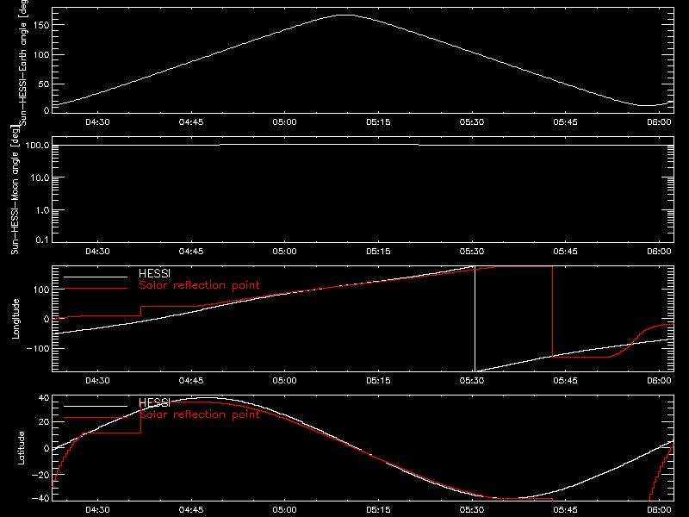Screen dimensions: 689x517
Task: Click the peak of Earth angle curve
Action: 346,15
